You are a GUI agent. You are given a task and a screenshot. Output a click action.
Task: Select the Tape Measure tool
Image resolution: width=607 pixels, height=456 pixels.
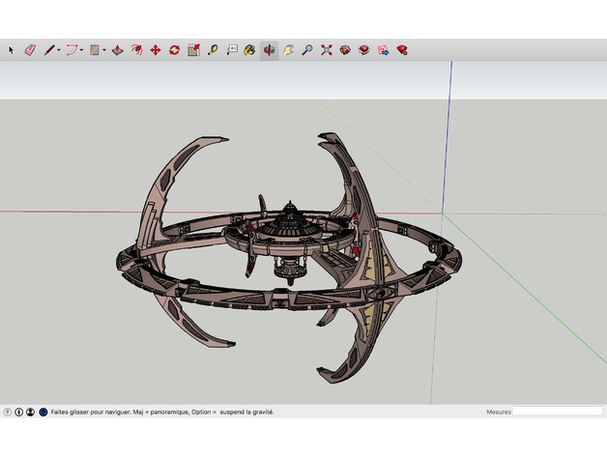[213, 49]
